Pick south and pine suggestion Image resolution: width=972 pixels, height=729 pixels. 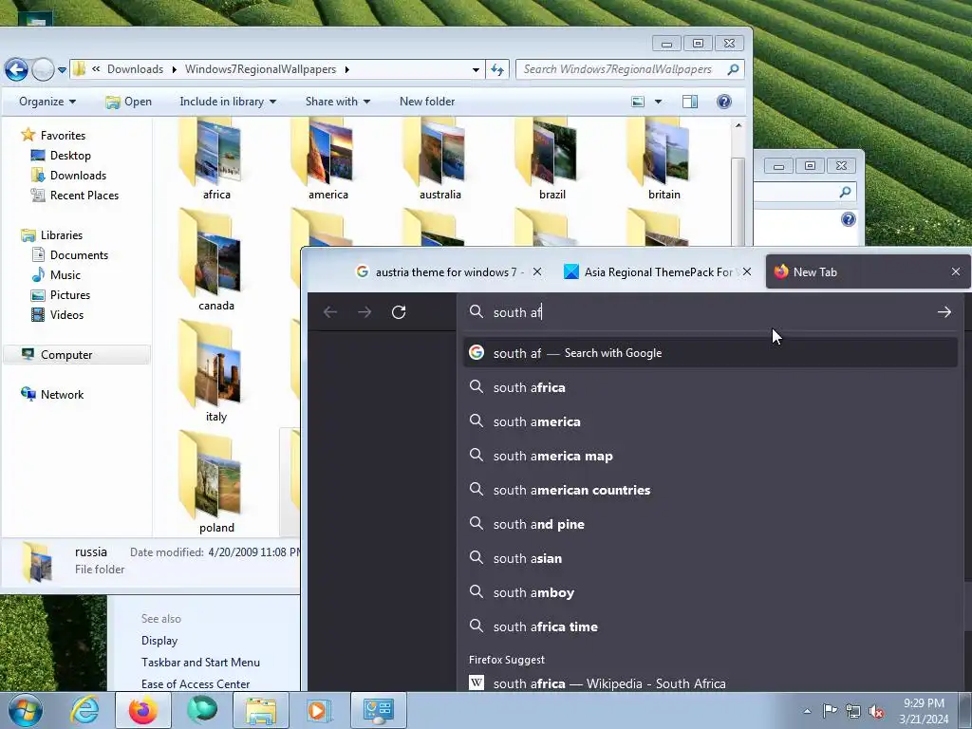[710, 524]
